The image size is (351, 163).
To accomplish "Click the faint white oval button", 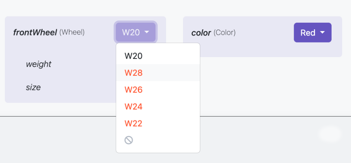I will (x=330, y=134).
